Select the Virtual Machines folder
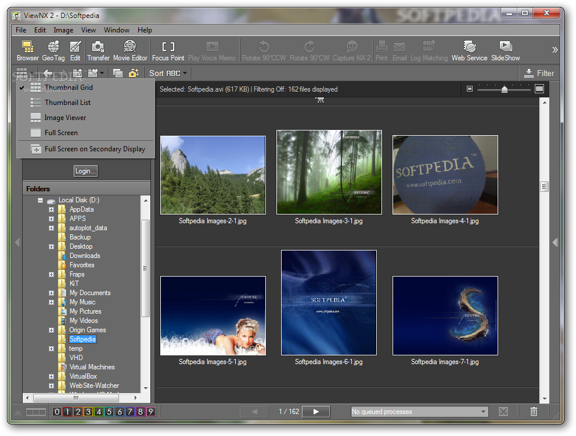 (x=92, y=367)
